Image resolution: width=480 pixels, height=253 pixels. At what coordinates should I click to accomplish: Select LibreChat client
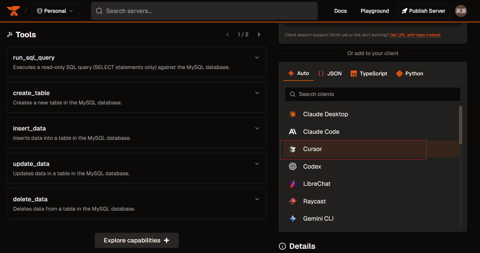pyautogui.click(x=371, y=184)
